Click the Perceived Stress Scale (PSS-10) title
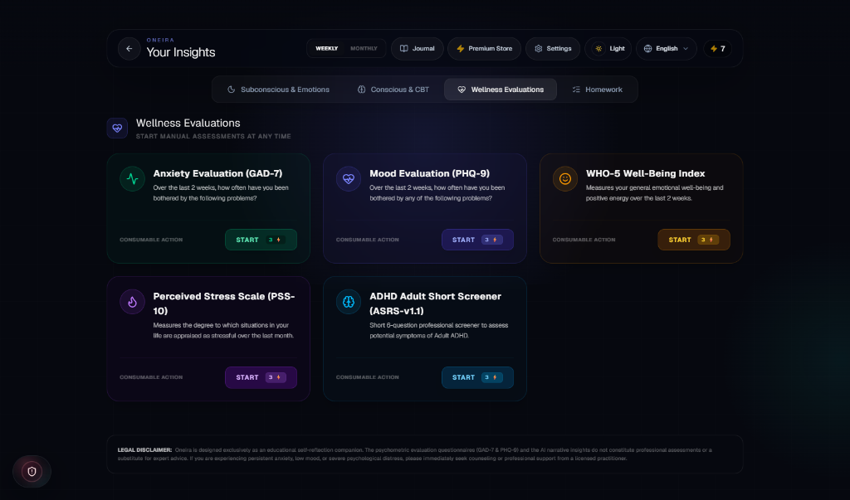Image resolution: width=850 pixels, height=500 pixels. (224, 303)
